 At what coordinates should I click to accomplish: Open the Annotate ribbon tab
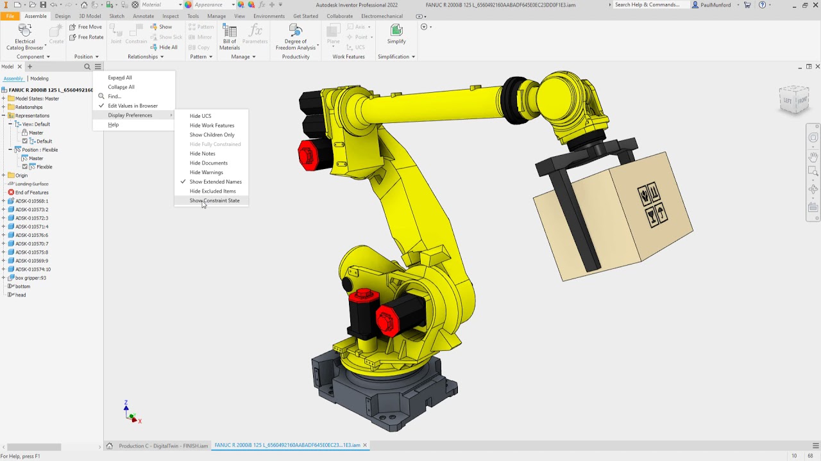point(143,16)
